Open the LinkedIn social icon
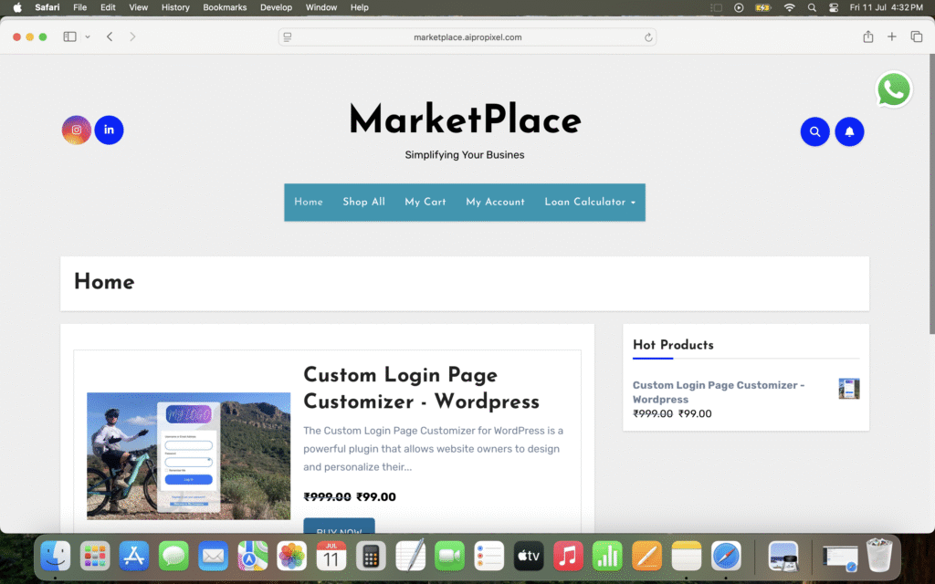 109,130
